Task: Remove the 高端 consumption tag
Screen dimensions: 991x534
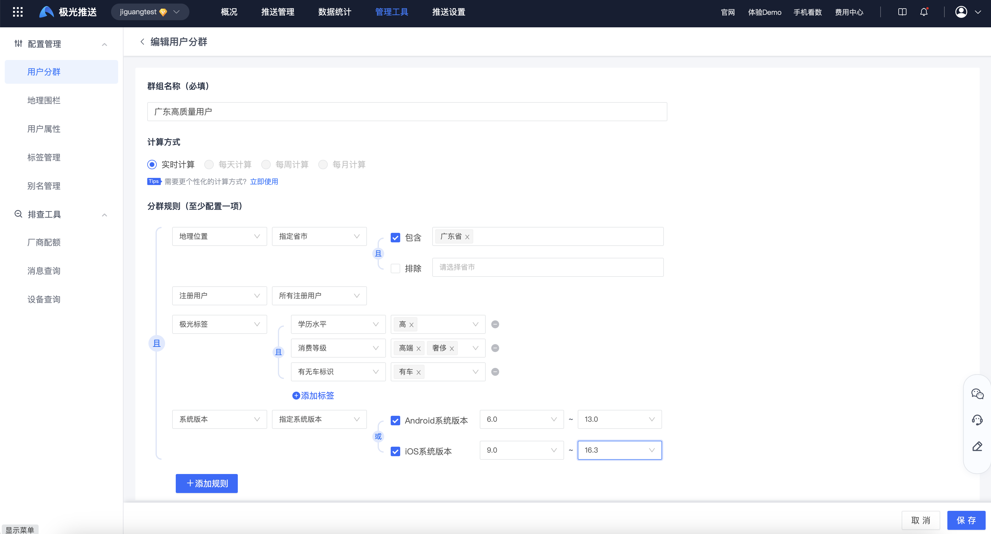Action: pyautogui.click(x=419, y=349)
